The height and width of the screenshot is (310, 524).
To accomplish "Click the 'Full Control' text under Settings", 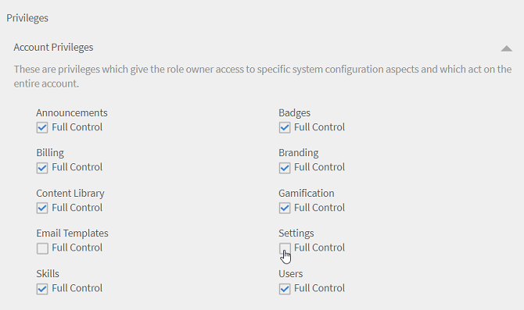I will (319, 248).
